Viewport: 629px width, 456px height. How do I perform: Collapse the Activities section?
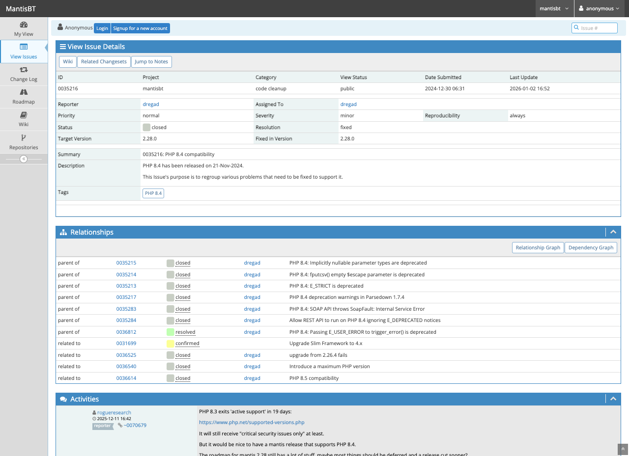(613, 399)
